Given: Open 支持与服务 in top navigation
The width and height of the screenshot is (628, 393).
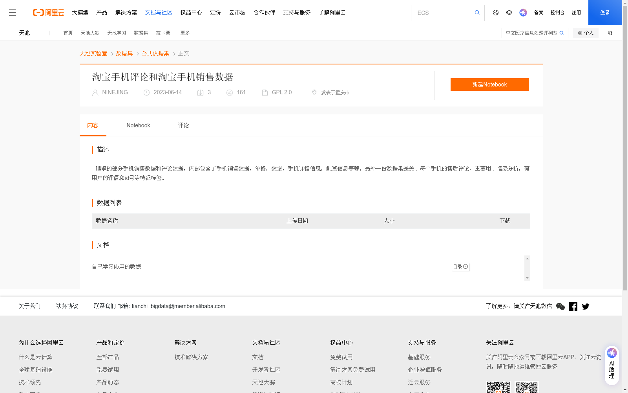Looking at the screenshot, I should point(297,13).
